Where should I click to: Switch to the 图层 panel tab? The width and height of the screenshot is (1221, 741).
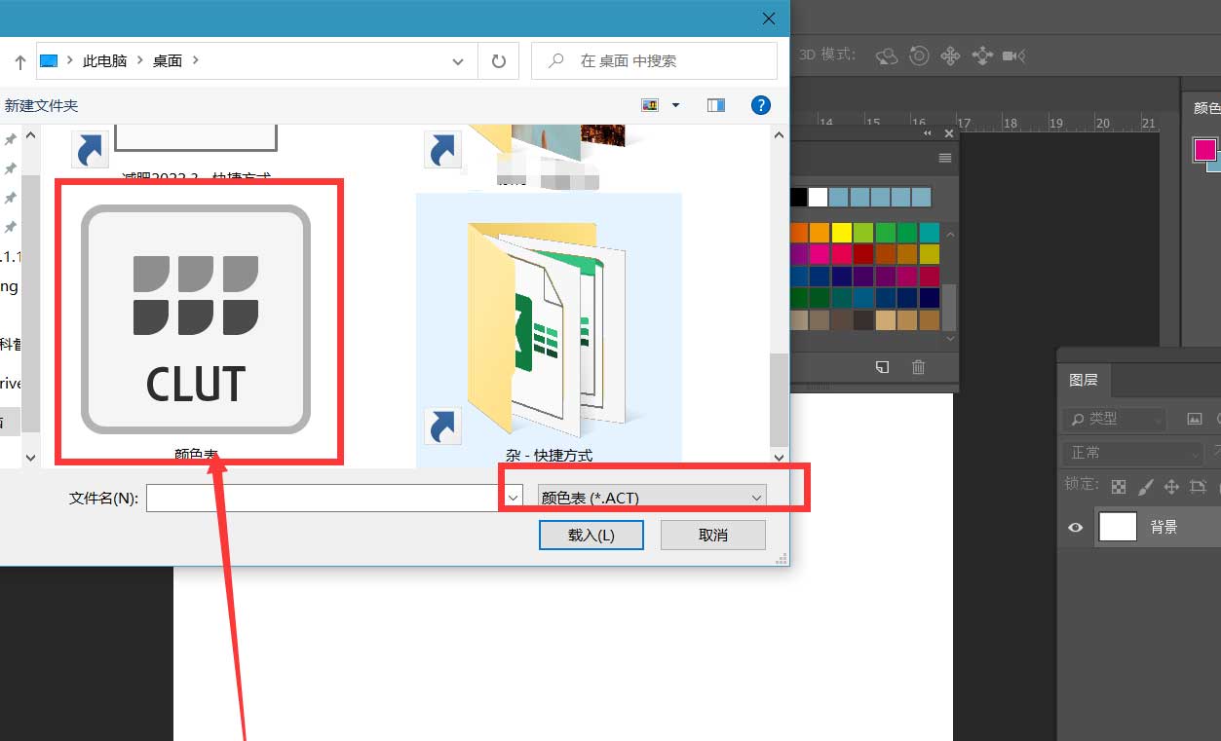click(1084, 380)
